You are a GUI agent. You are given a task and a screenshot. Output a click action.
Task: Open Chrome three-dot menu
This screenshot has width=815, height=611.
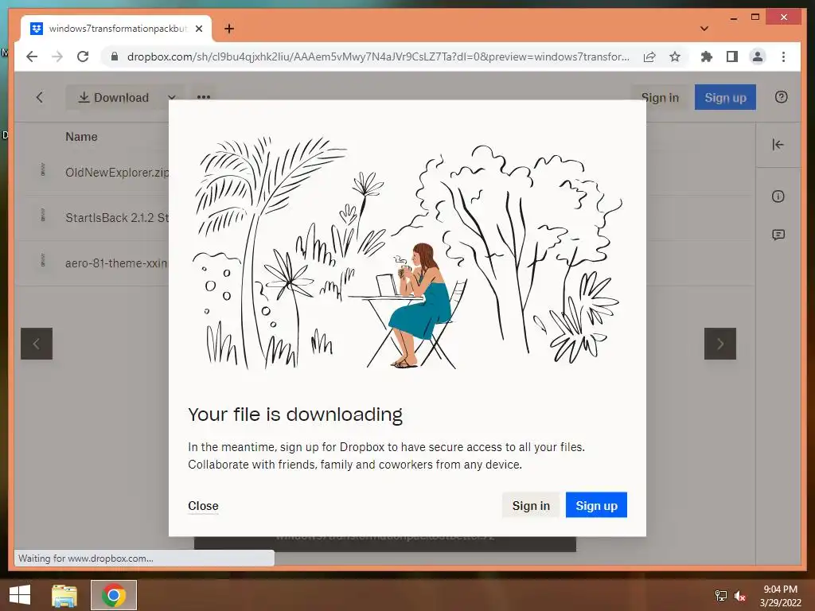click(783, 56)
